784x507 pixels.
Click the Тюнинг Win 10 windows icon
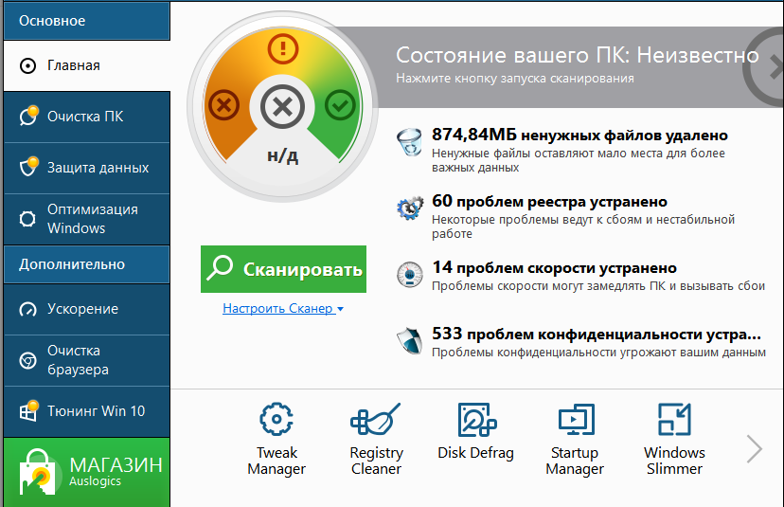(x=29, y=410)
